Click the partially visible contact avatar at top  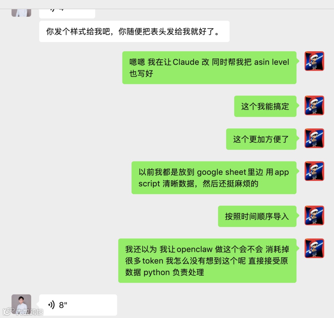coord(21,13)
